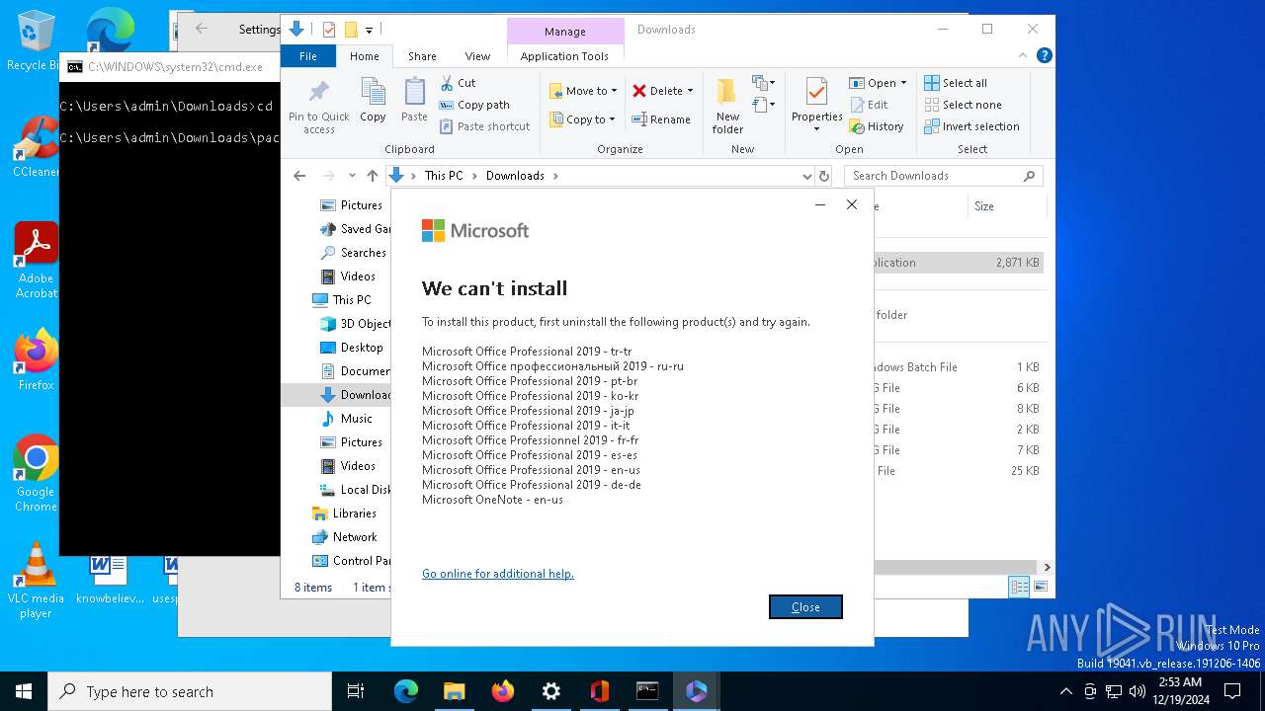This screenshot has width=1265, height=711.
Task: Open the Delete dropdown arrow
Action: 690,91
